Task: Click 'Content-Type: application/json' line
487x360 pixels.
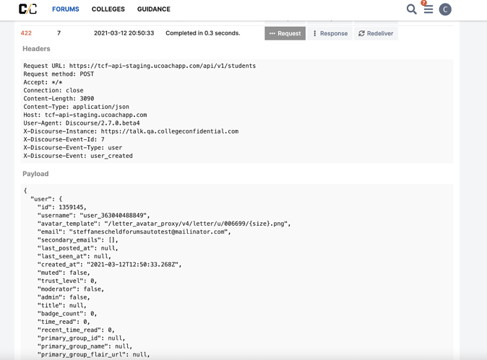Action: pos(76,107)
